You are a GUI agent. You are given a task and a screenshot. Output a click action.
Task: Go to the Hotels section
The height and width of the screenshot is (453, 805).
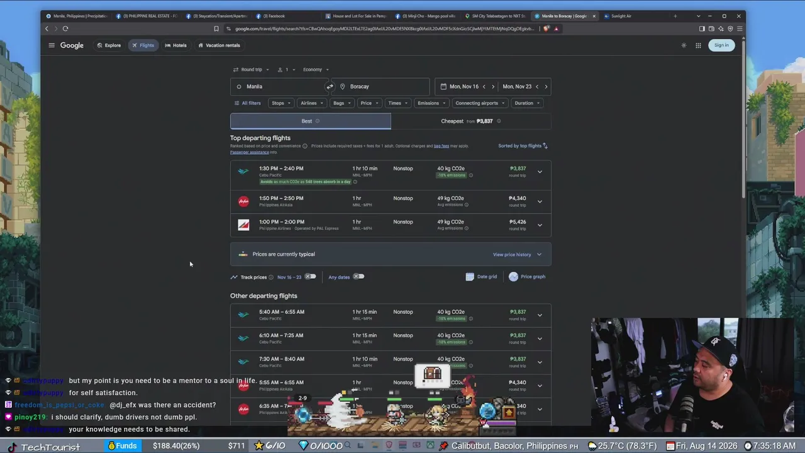coord(175,45)
